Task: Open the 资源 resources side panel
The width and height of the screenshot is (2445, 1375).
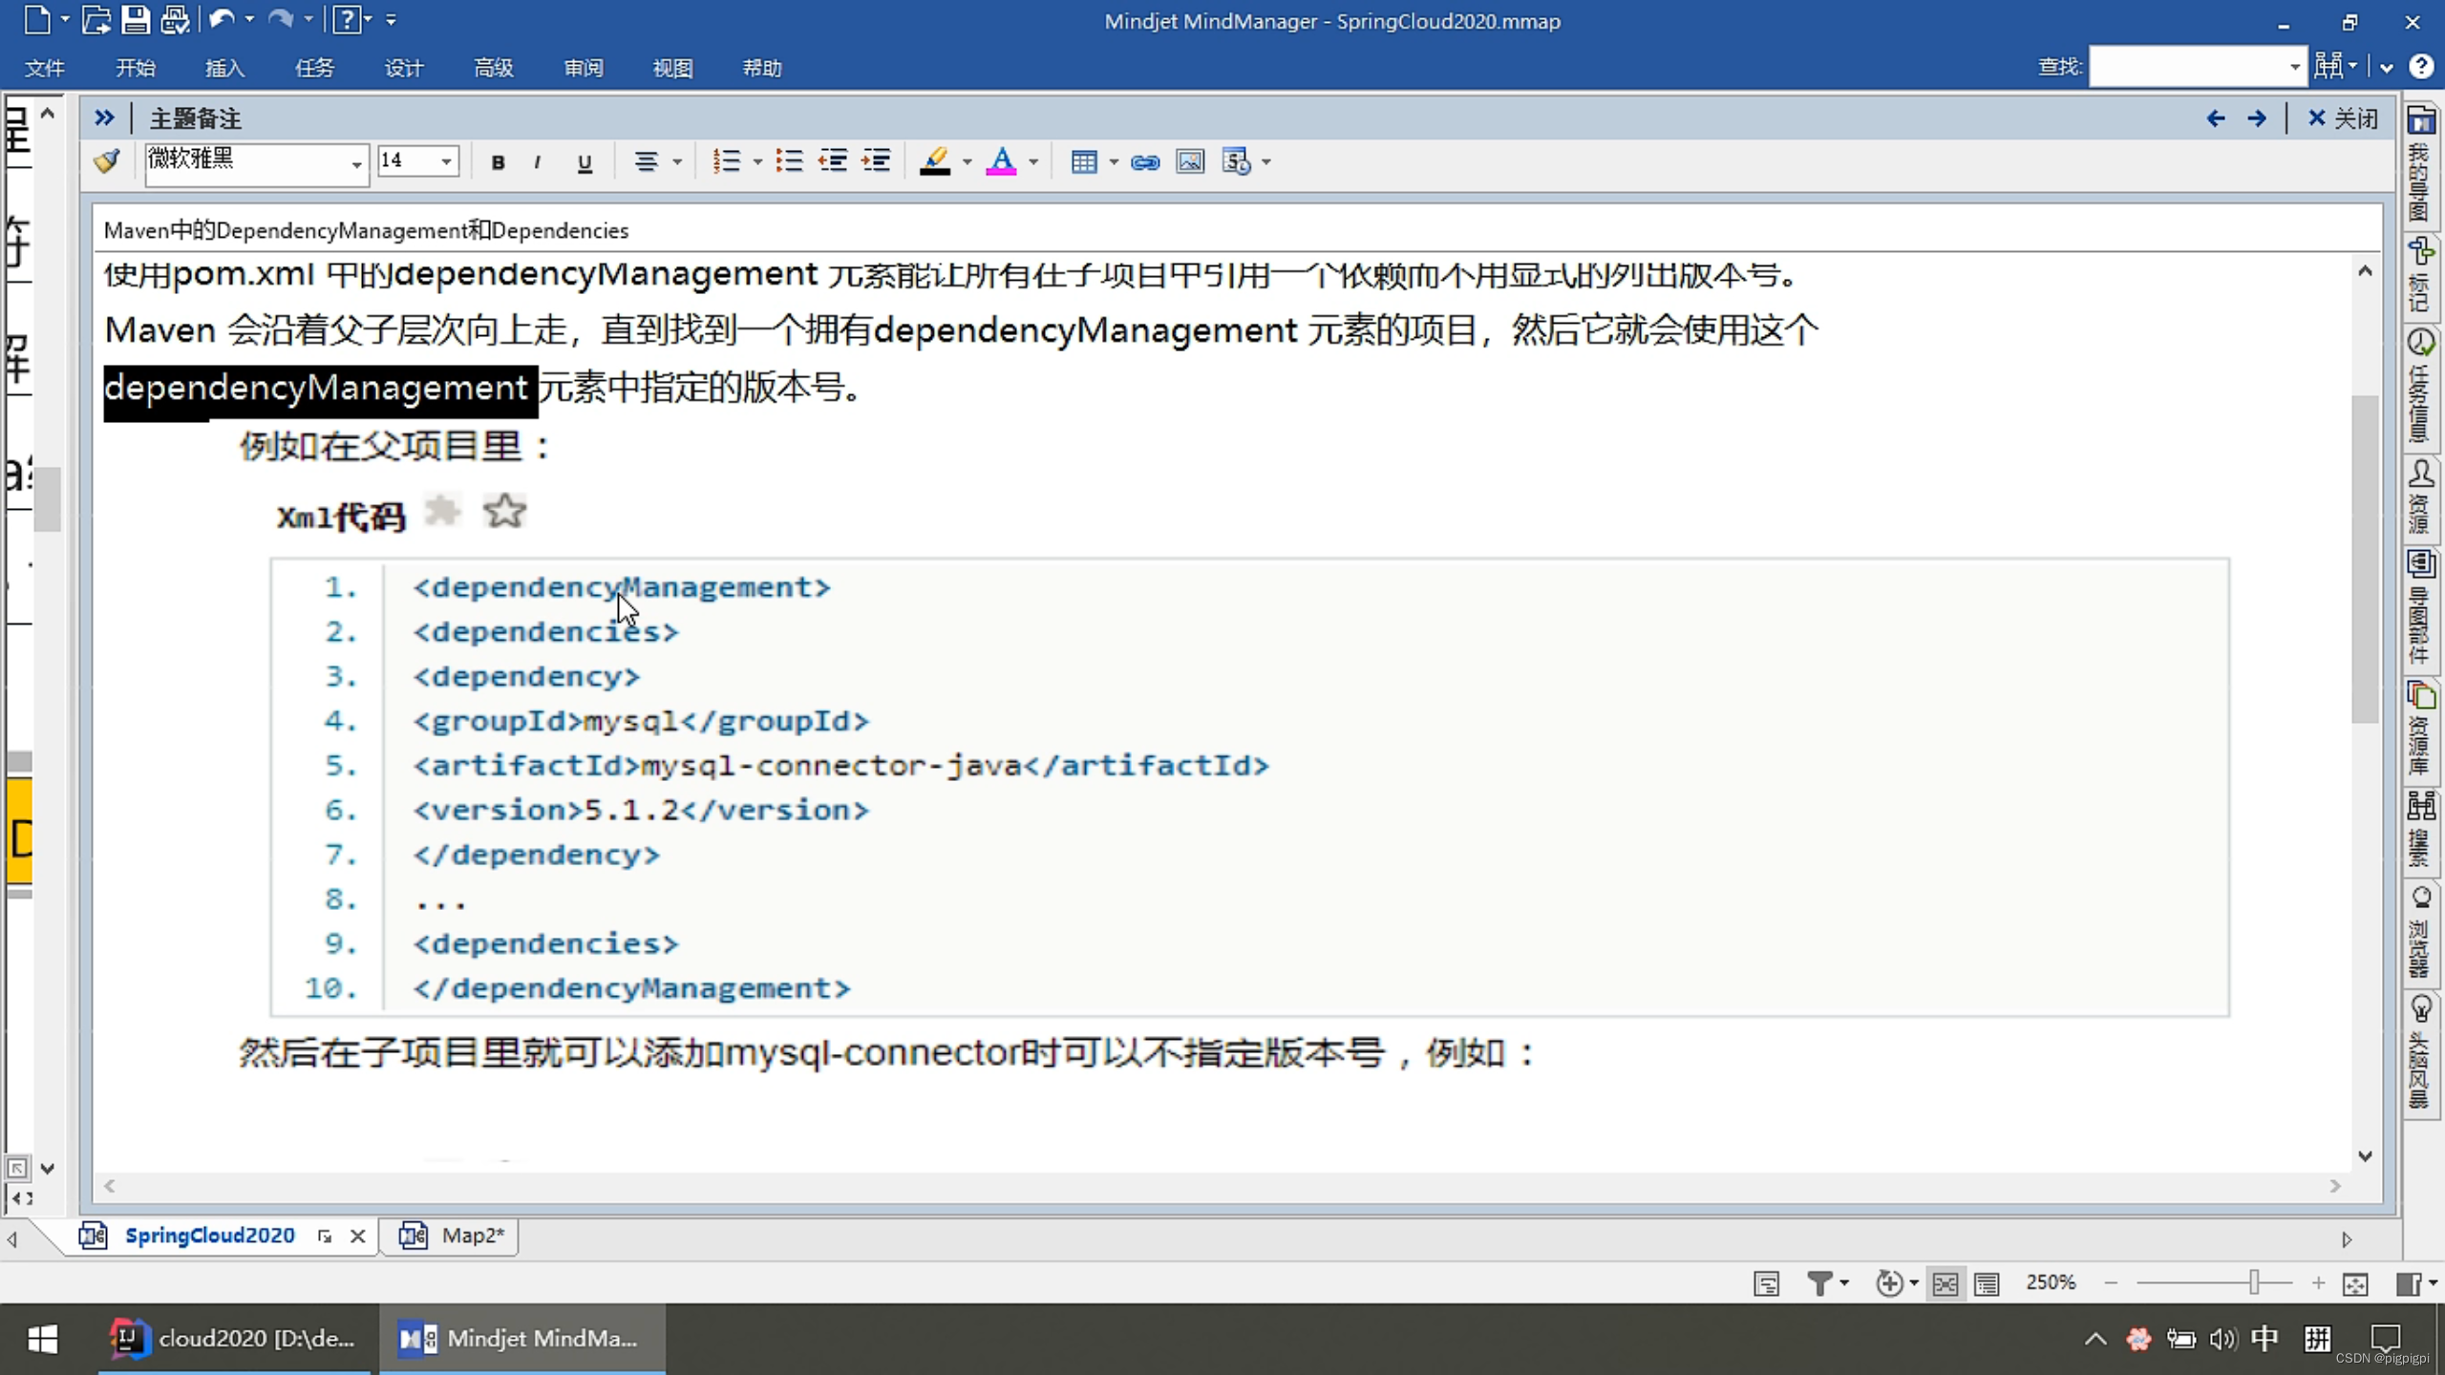Action: [x=2421, y=498]
